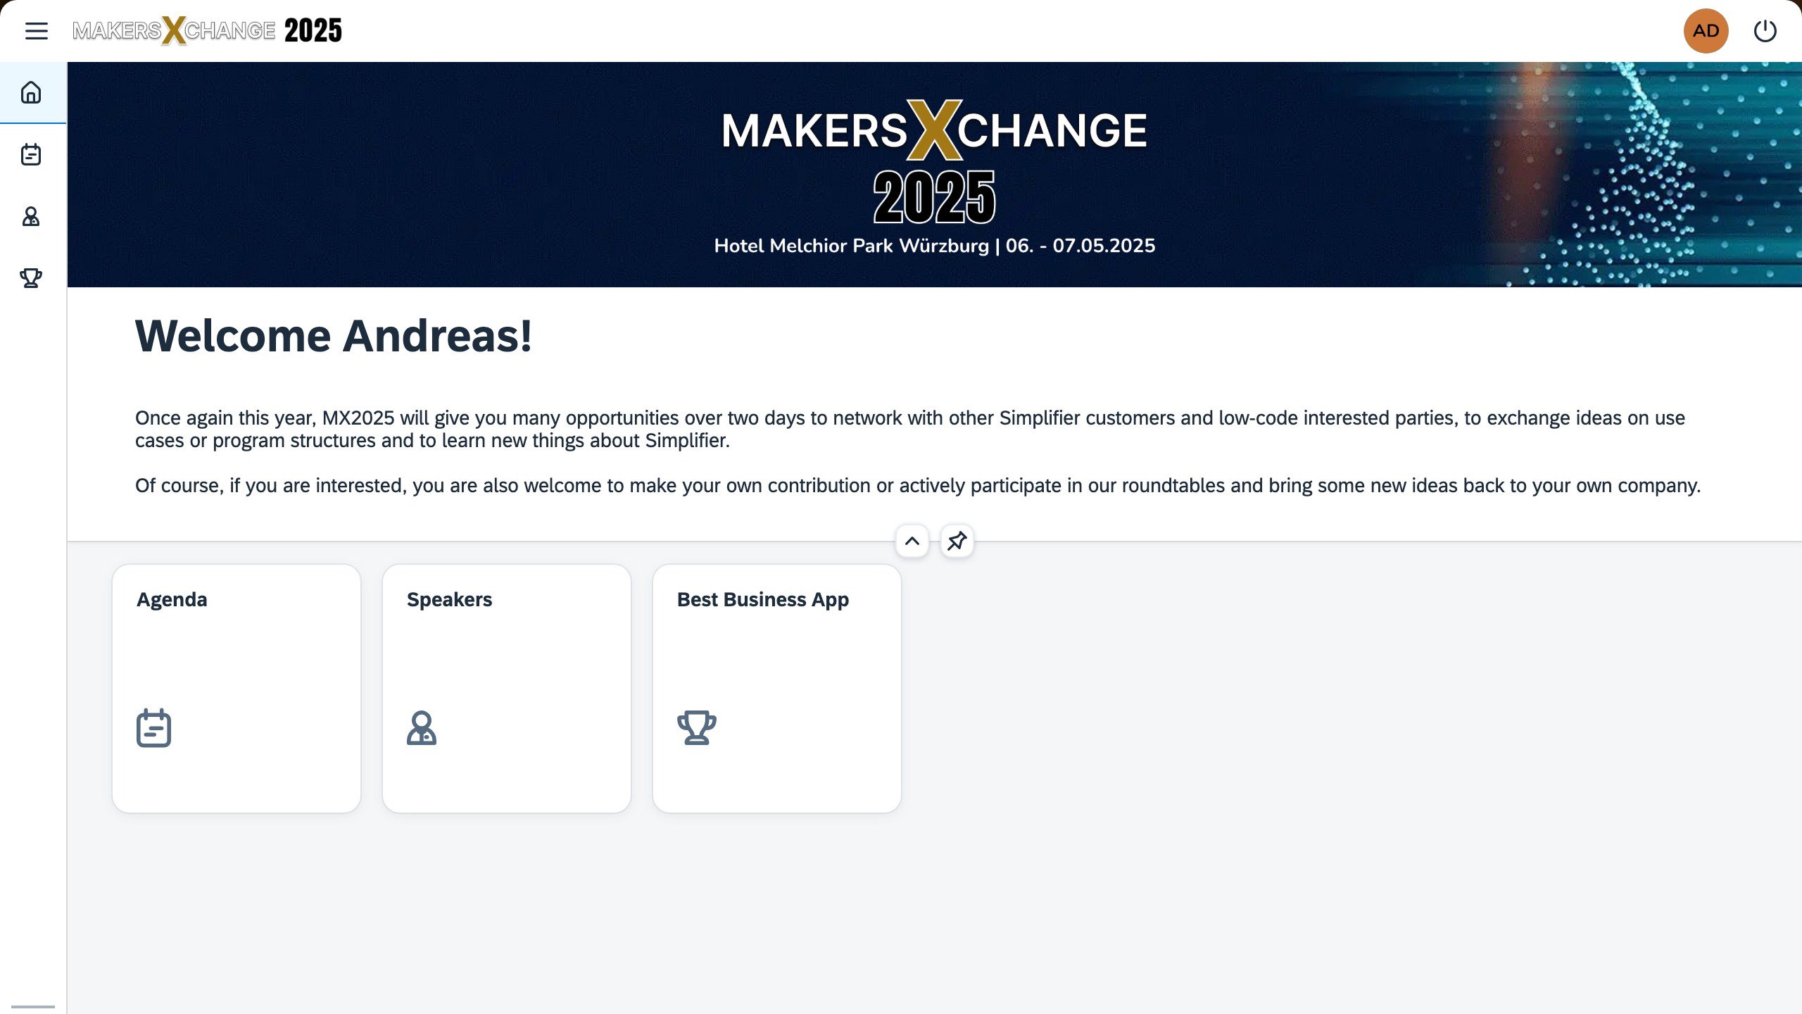Open the Agenda sidebar calendar icon
This screenshot has height=1014, width=1802.
tap(31, 154)
